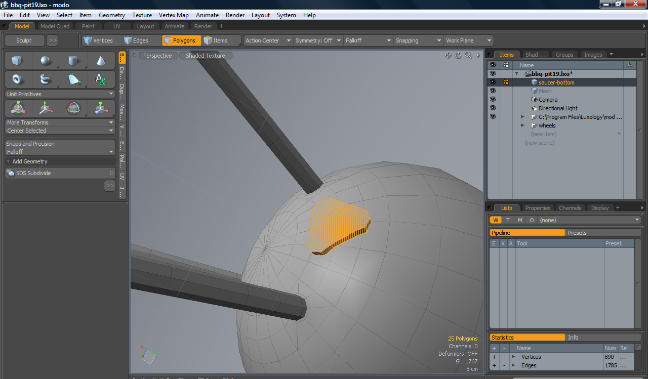Click the (new item) row
The height and width of the screenshot is (379, 648).
pos(544,134)
